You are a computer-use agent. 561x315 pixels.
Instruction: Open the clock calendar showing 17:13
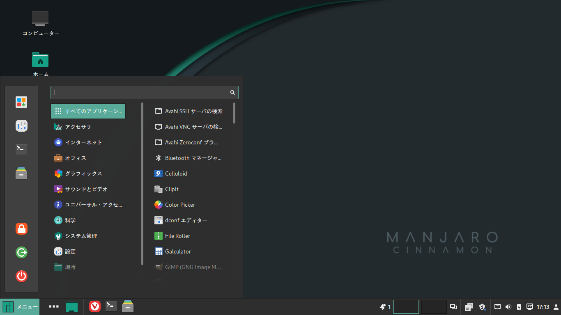[x=543, y=307]
